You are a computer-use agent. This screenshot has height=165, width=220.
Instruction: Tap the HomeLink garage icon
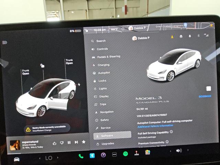pyautogui.click(x=181, y=36)
